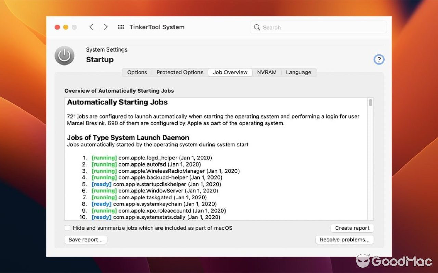
Task: Switch to the Language tab
Action: click(x=298, y=72)
